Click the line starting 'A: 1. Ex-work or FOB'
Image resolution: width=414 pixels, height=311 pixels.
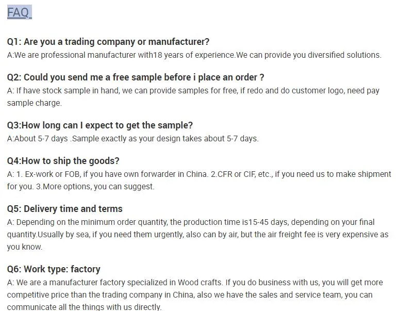click(x=199, y=174)
